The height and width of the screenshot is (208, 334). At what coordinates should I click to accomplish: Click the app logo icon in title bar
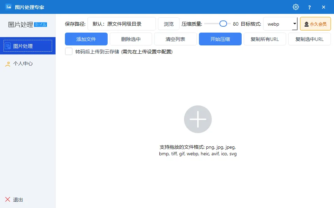click(9, 7)
